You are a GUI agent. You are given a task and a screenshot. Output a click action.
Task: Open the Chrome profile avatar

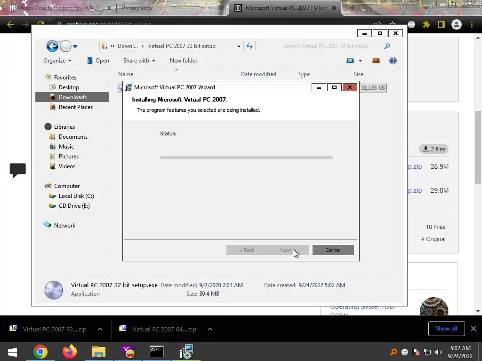pyautogui.click(x=457, y=24)
